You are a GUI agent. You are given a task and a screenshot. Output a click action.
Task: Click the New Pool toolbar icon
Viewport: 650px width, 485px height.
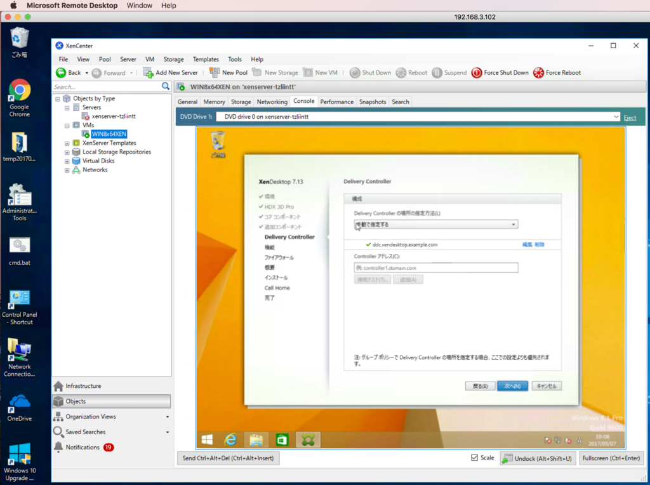click(215, 72)
